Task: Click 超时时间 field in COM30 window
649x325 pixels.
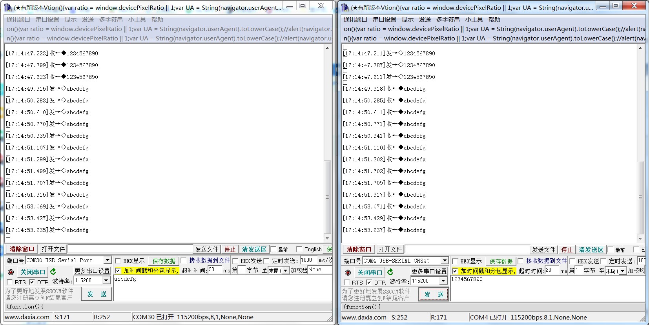Action: [215, 270]
